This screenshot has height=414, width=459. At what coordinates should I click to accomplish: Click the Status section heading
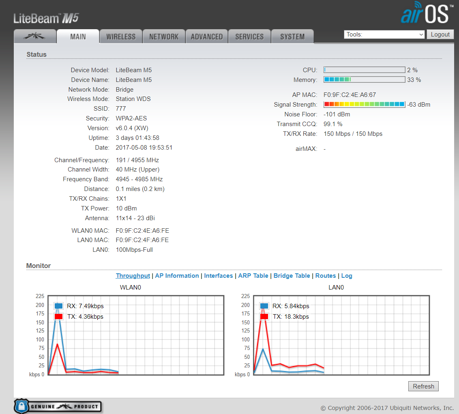pyautogui.click(x=36, y=54)
